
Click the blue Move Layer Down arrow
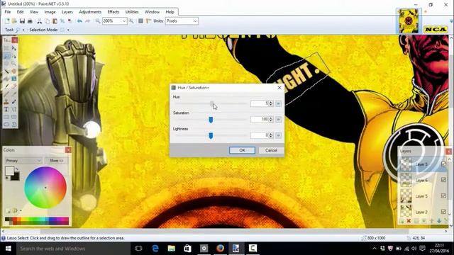(439, 221)
